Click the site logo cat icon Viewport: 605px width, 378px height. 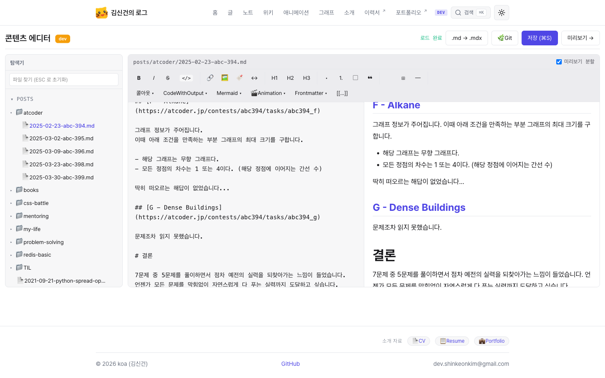[102, 13]
